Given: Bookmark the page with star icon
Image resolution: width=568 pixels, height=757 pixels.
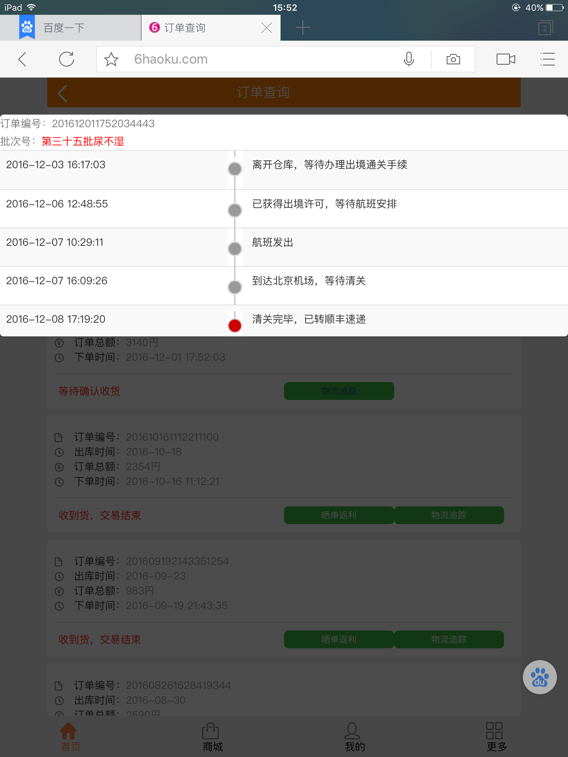Looking at the screenshot, I should click(x=111, y=59).
